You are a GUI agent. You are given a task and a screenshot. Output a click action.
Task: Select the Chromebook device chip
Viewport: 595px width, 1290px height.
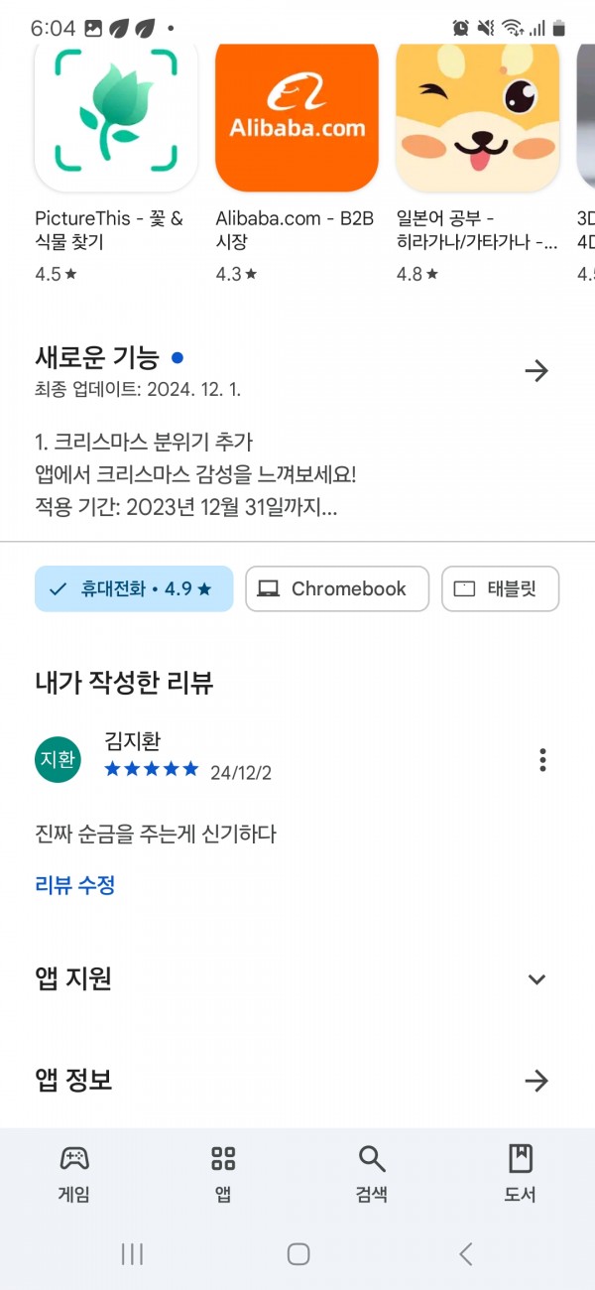pos(337,588)
